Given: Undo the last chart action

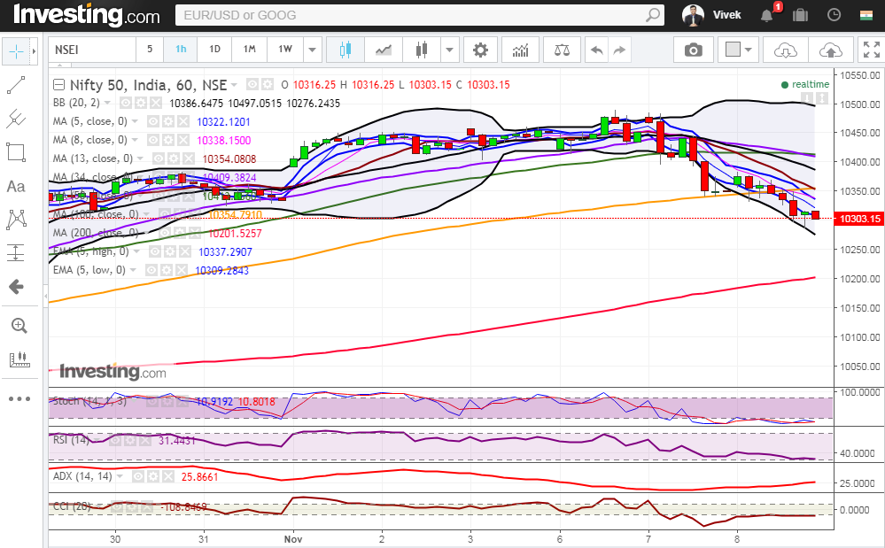Looking at the screenshot, I should pos(596,50).
